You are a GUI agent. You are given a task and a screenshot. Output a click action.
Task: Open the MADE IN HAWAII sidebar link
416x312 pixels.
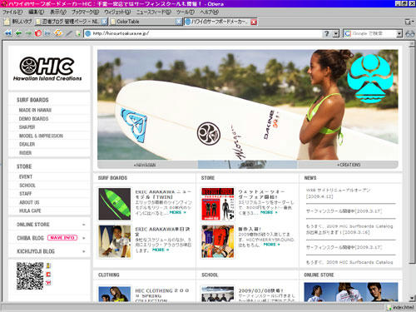pos(35,110)
